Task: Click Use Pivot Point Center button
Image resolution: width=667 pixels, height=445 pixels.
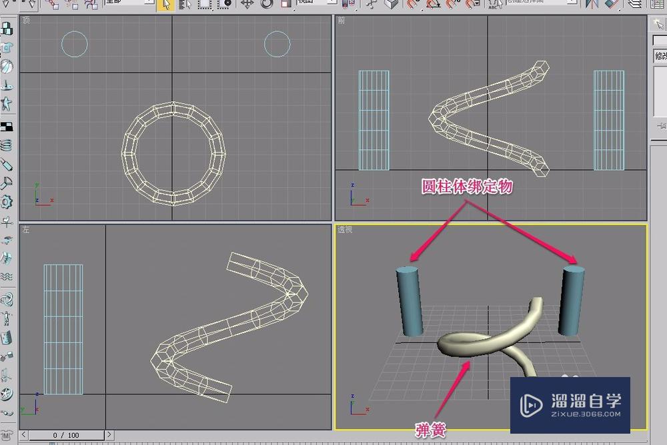Action: (348, 4)
